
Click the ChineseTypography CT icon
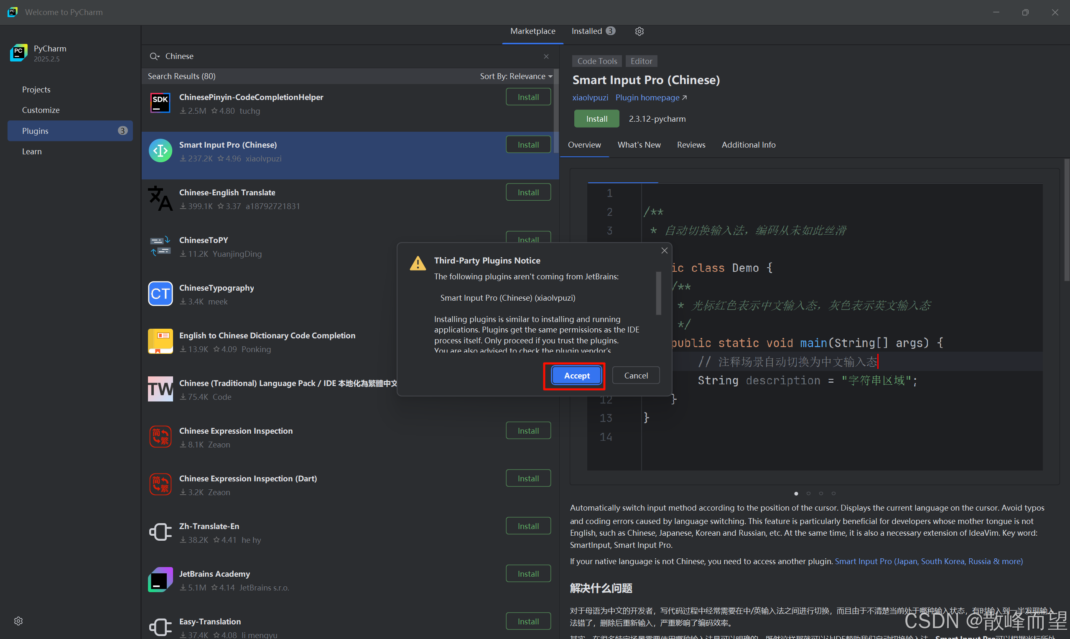(160, 294)
